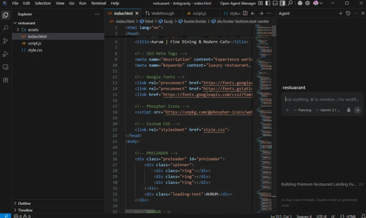The height and width of the screenshot is (218, 366).
Task: Open editor More Actions ellipsis
Action: [x=269, y=13]
